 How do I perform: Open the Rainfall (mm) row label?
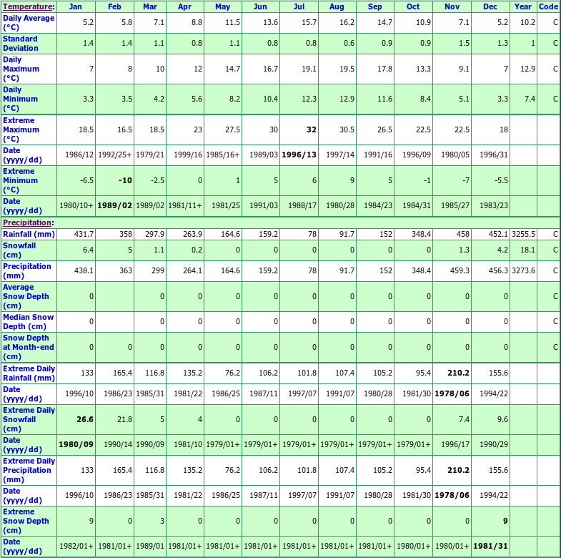pos(29,234)
